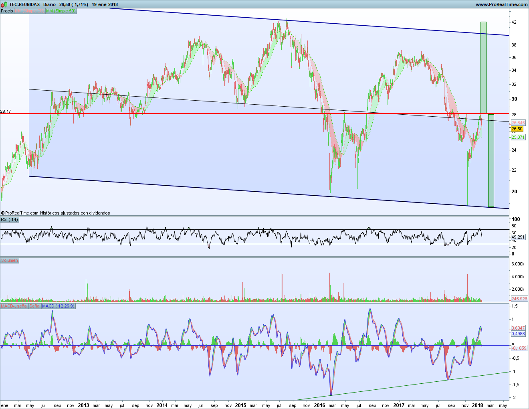Open the MACD ( 12 26 9) label
The height and width of the screenshot is (409, 529).
(x=58, y=306)
